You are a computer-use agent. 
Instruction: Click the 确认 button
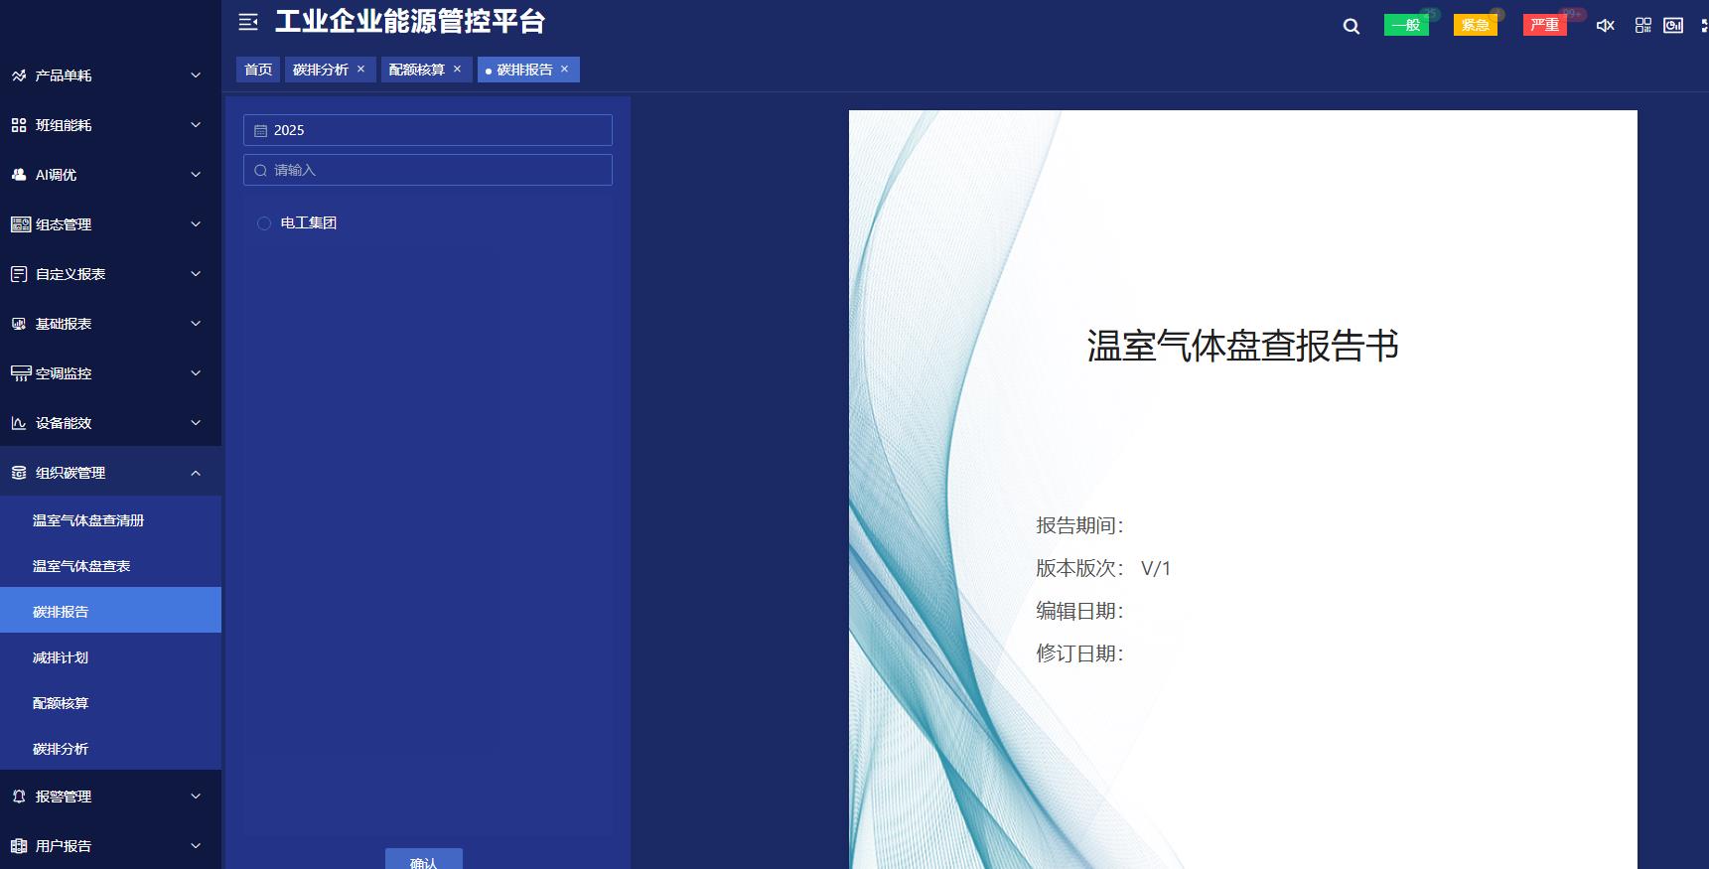coord(424,861)
